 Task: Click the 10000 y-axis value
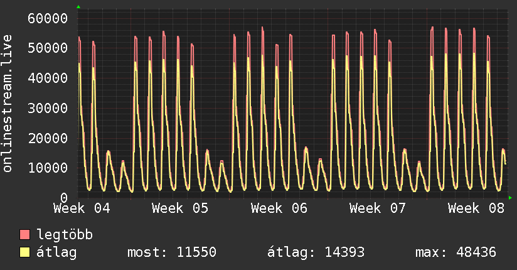[48, 168]
